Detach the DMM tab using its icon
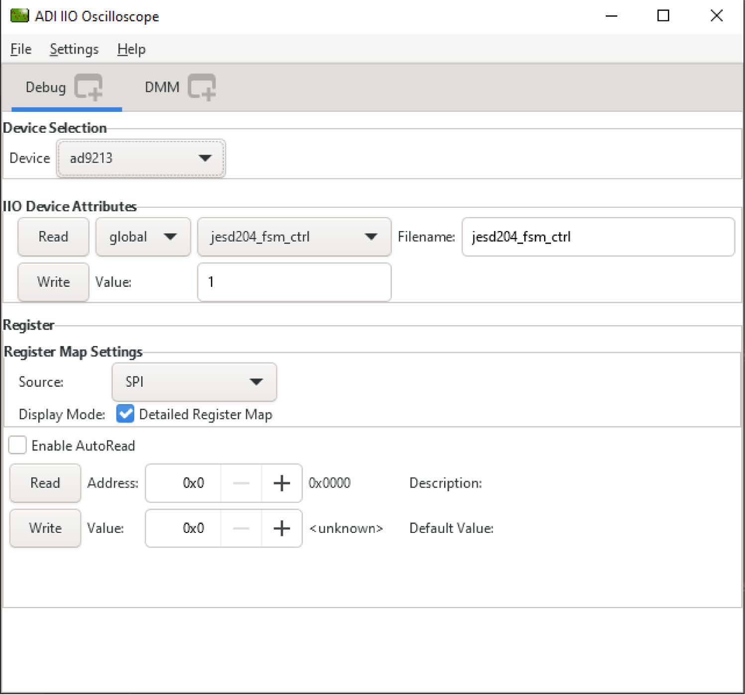 pyautogui.click(x=201, y=87)
